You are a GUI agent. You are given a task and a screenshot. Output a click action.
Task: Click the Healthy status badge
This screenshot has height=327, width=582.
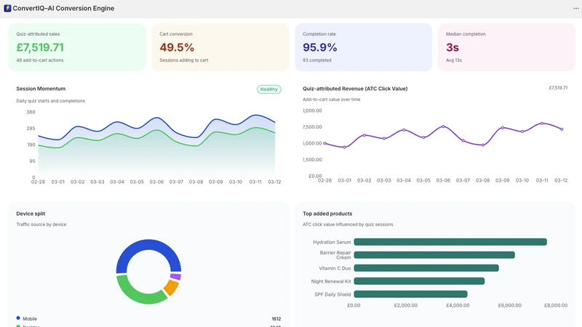[268, 89]
